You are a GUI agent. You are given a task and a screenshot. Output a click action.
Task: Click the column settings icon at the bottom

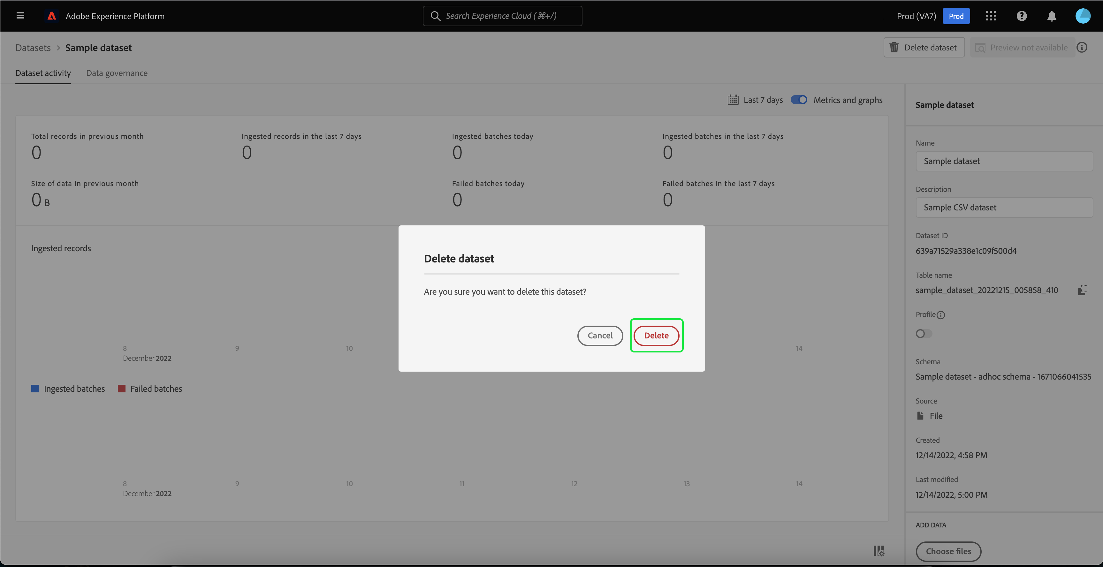pos(879,551)
